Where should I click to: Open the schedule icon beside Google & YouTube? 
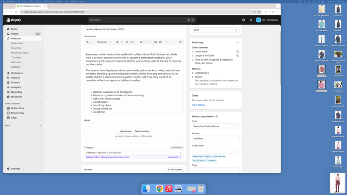(238, 56)
